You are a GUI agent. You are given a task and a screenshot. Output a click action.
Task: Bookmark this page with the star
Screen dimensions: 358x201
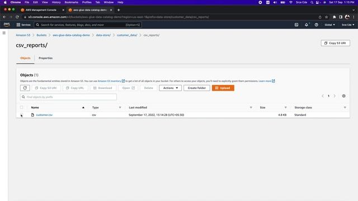point(327,17)
